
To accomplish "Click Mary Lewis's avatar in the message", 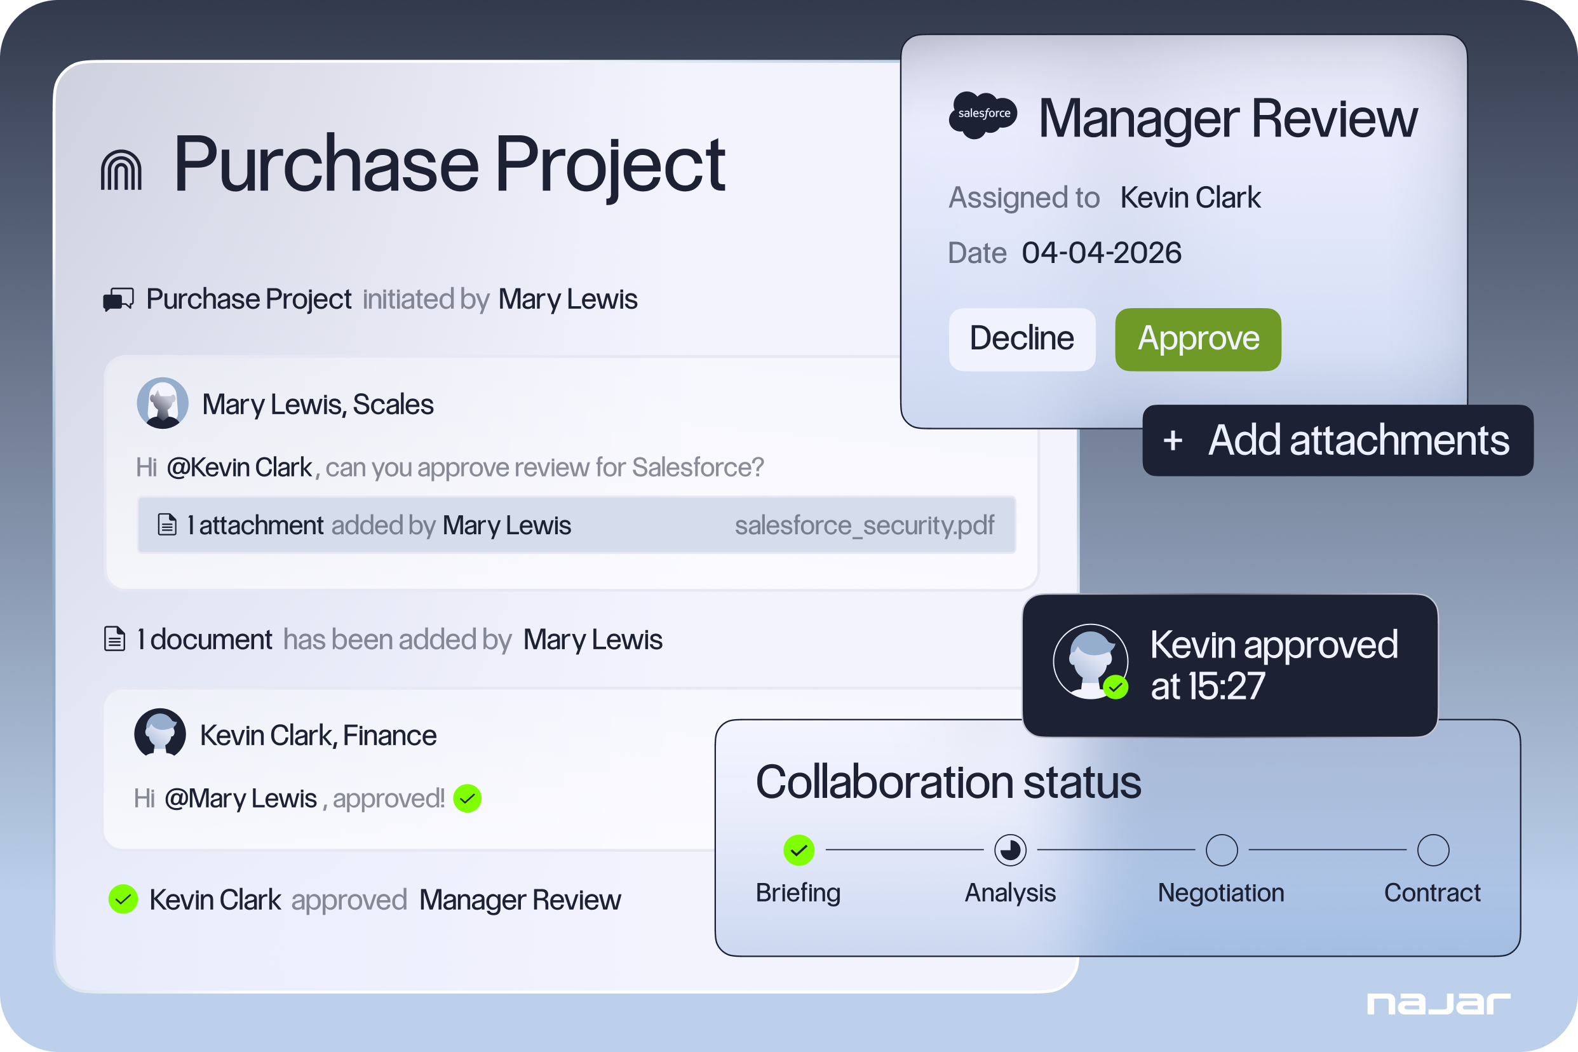I will (x=163, y=403).
